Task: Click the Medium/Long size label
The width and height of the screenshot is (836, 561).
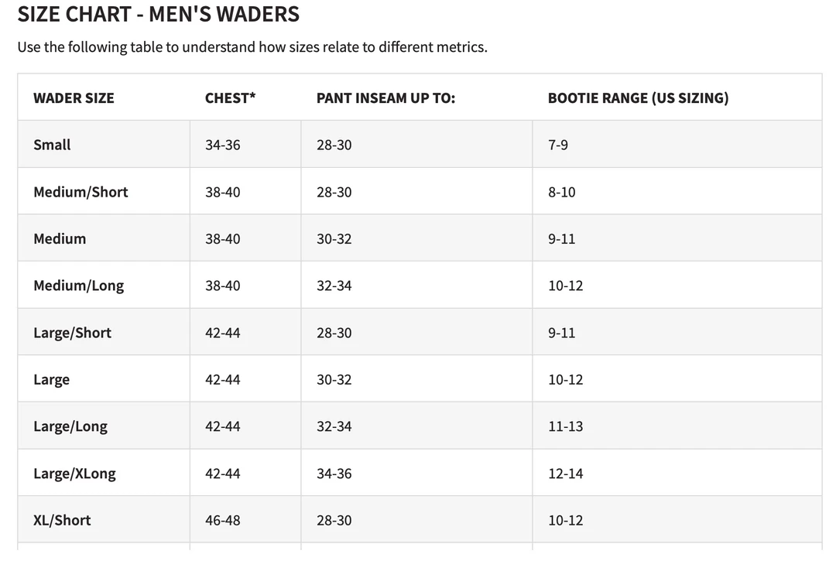Action: tap(78, 286)
